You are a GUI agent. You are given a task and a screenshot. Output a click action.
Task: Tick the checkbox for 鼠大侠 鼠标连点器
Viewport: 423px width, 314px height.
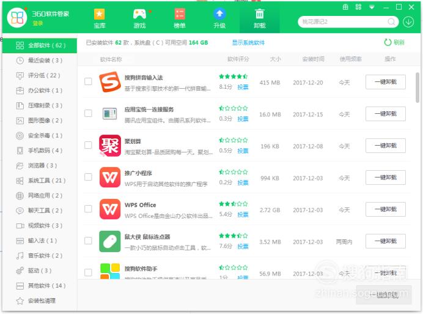pyautogui.click(x=88, y=241)
